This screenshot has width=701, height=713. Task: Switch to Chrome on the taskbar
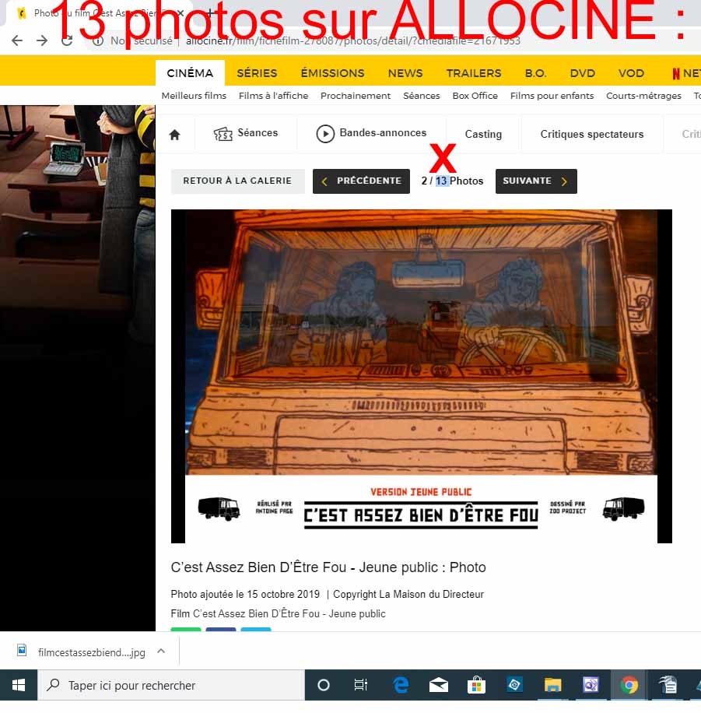(629, 685)
